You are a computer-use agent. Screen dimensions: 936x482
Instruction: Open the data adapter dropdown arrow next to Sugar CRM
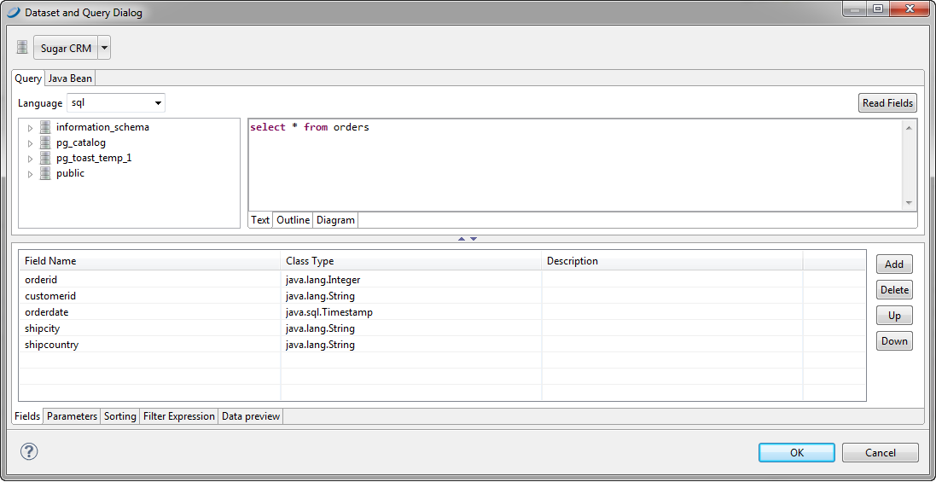[104, 49]
